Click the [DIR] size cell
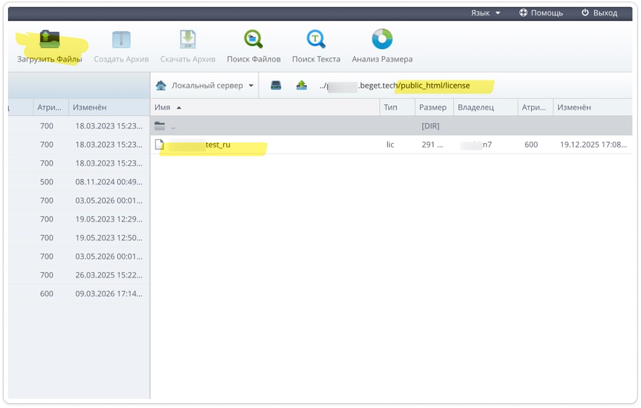The image size is (641, 408). point(431,126)
